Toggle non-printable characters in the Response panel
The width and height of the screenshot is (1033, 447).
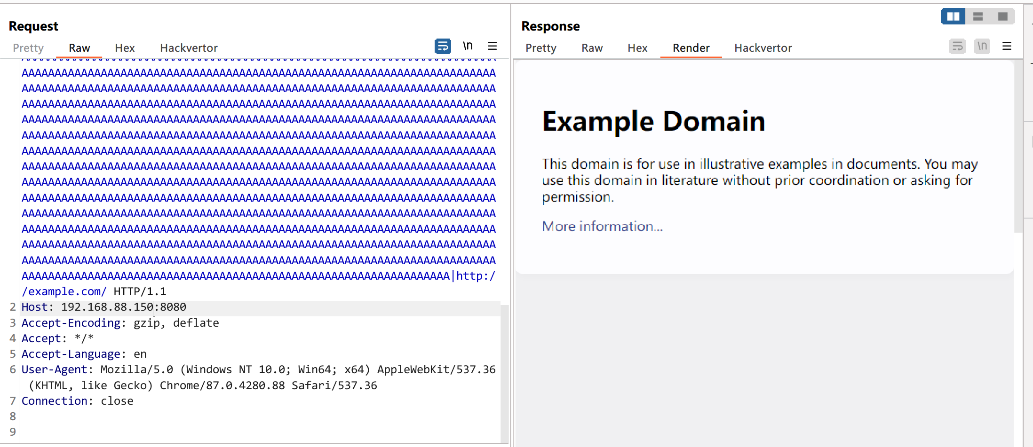point(982,46)
